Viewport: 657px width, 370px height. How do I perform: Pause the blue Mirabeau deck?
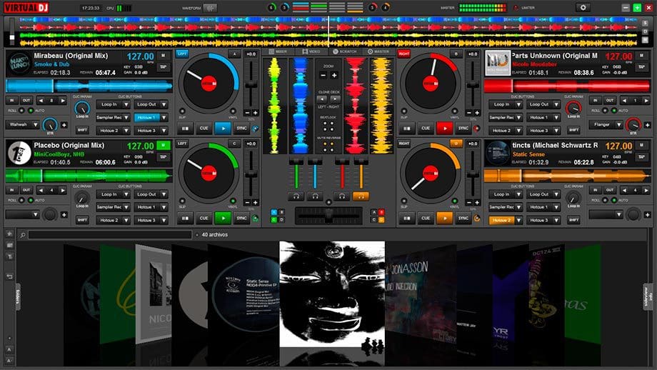tap(185, 129)
